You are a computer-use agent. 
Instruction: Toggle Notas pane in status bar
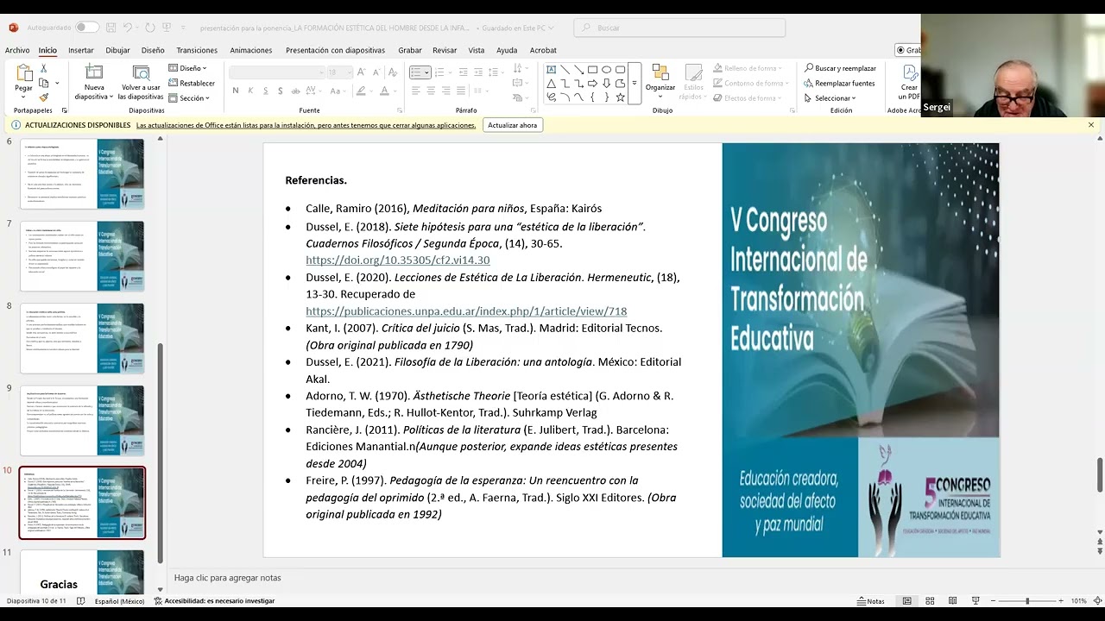(x=871, y=601)
